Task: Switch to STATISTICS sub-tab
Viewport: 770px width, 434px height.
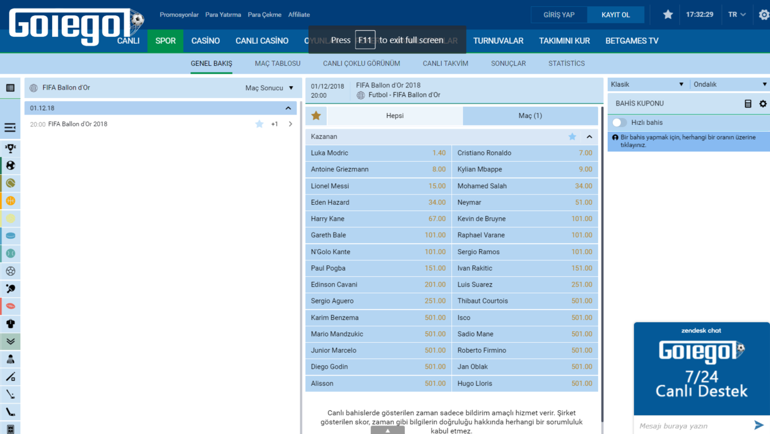Action: click(x=566, y=64)
